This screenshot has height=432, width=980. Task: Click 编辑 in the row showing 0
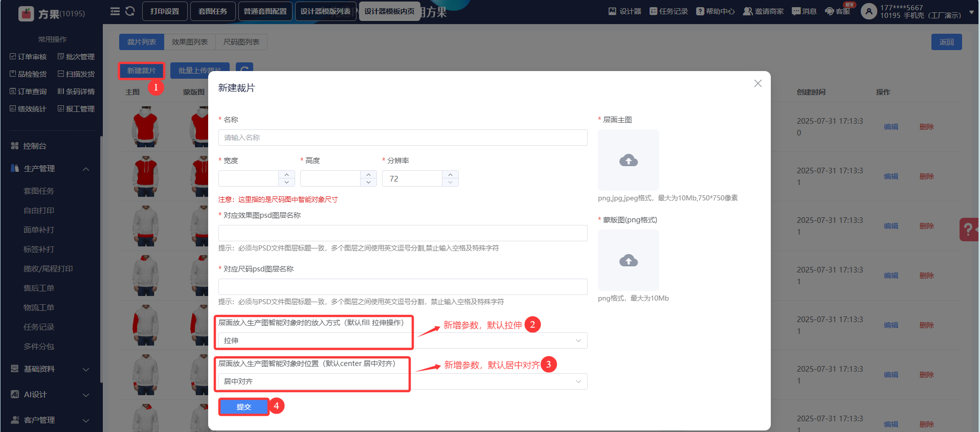pos(891,127)
